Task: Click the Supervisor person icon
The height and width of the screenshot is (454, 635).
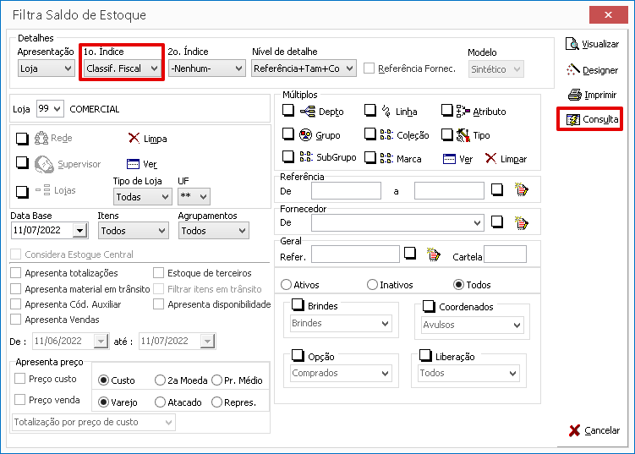Action: 44,164
